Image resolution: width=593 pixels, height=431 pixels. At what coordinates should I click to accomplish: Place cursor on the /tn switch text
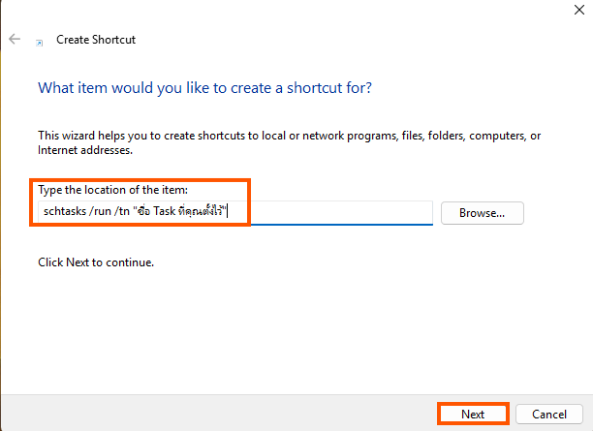click(x=122, y=211)
